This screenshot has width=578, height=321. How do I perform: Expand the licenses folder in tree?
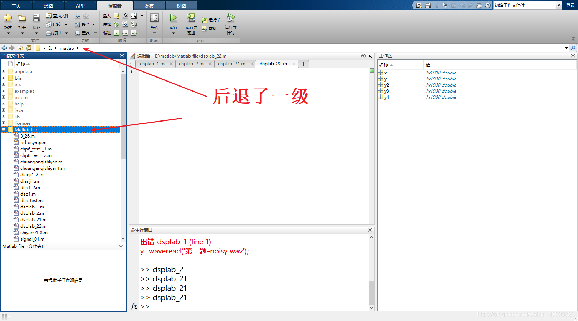4,123
